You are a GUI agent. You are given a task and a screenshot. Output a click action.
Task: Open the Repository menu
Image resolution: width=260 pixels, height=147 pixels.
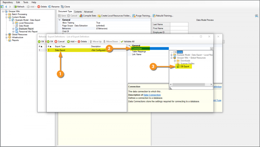click(7, 2)
